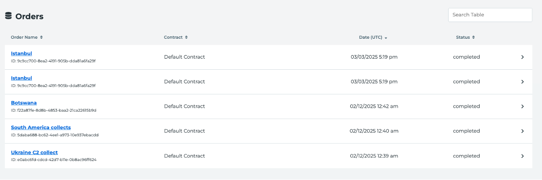Click the Orders database stack icon
Image resolution: width=542 pixels, height=180 pixels.
(x=8, y=16)
